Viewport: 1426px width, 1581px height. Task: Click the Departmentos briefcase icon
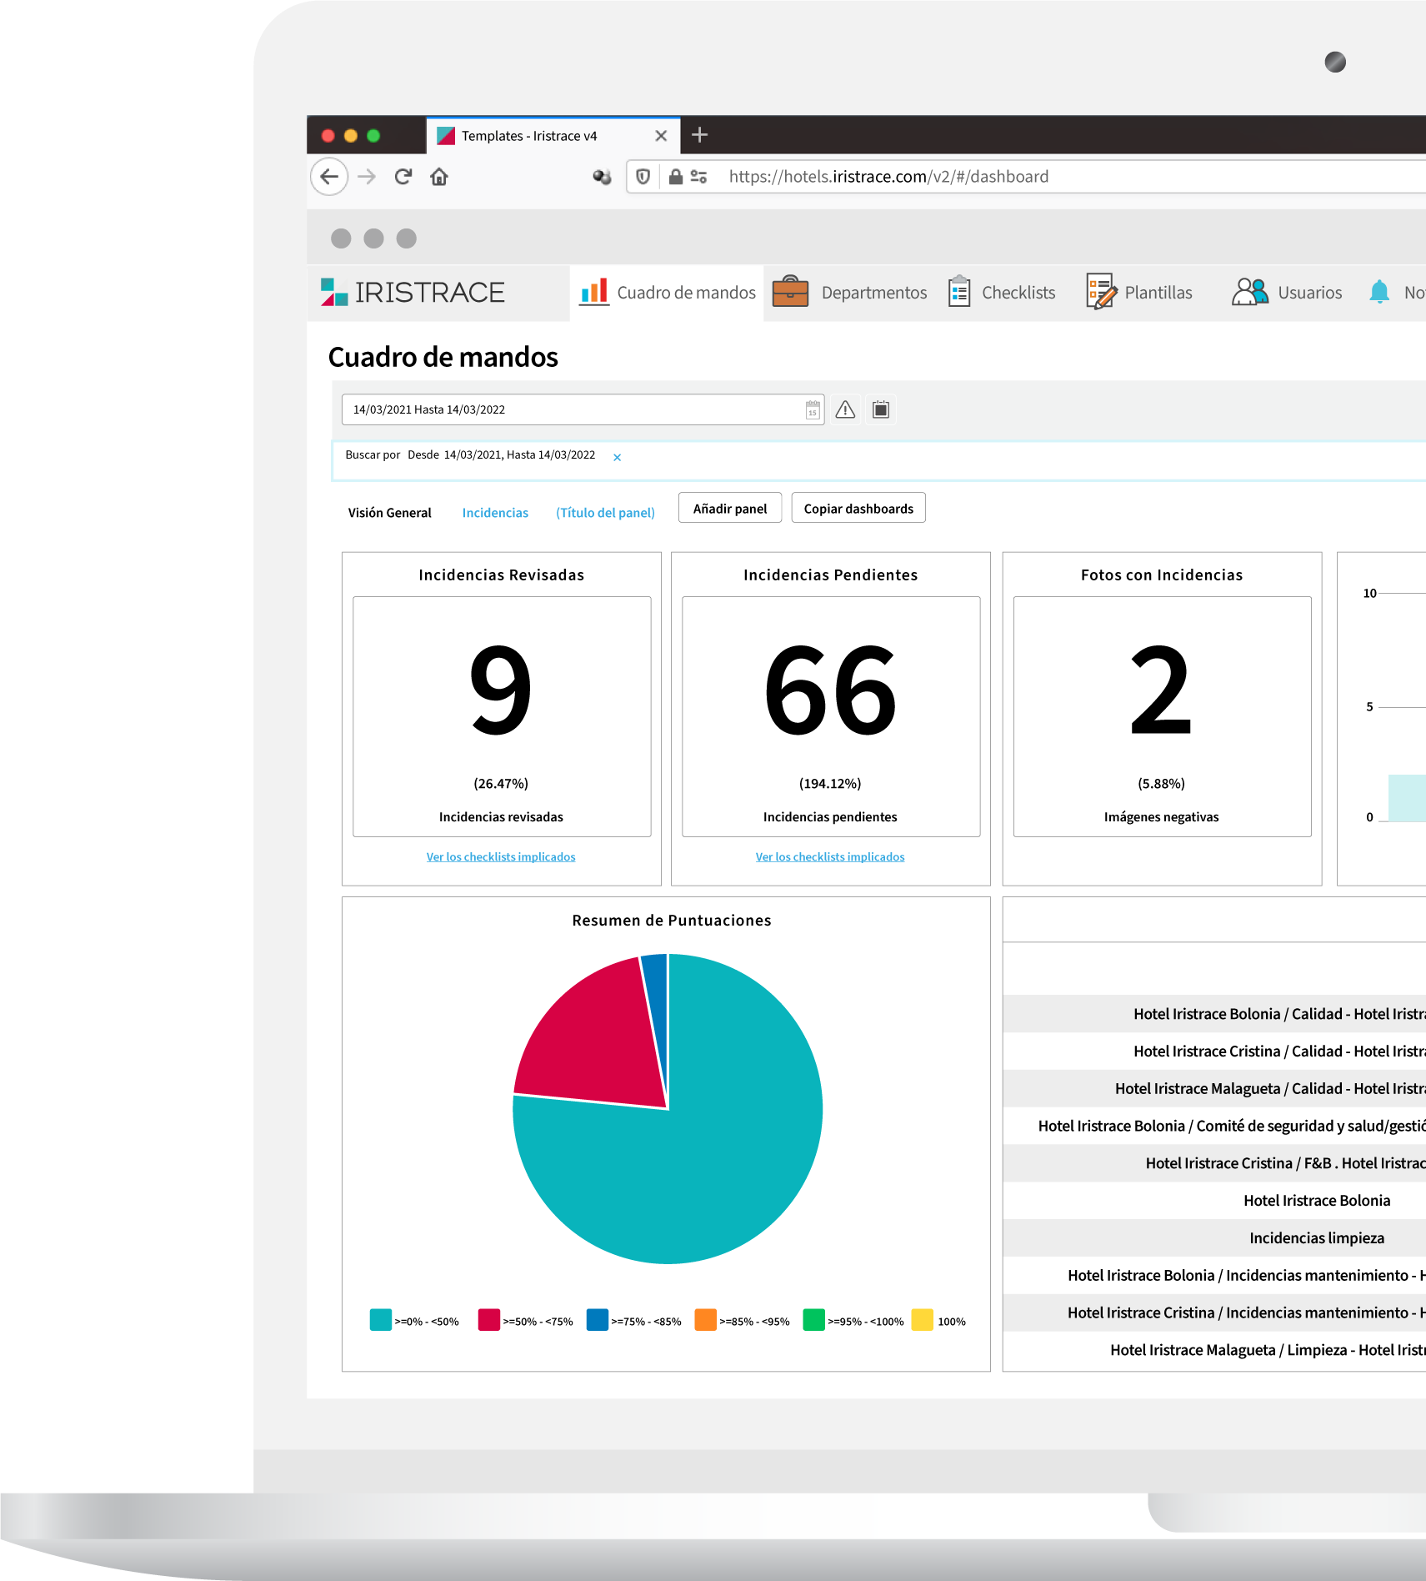pos(790,292)
